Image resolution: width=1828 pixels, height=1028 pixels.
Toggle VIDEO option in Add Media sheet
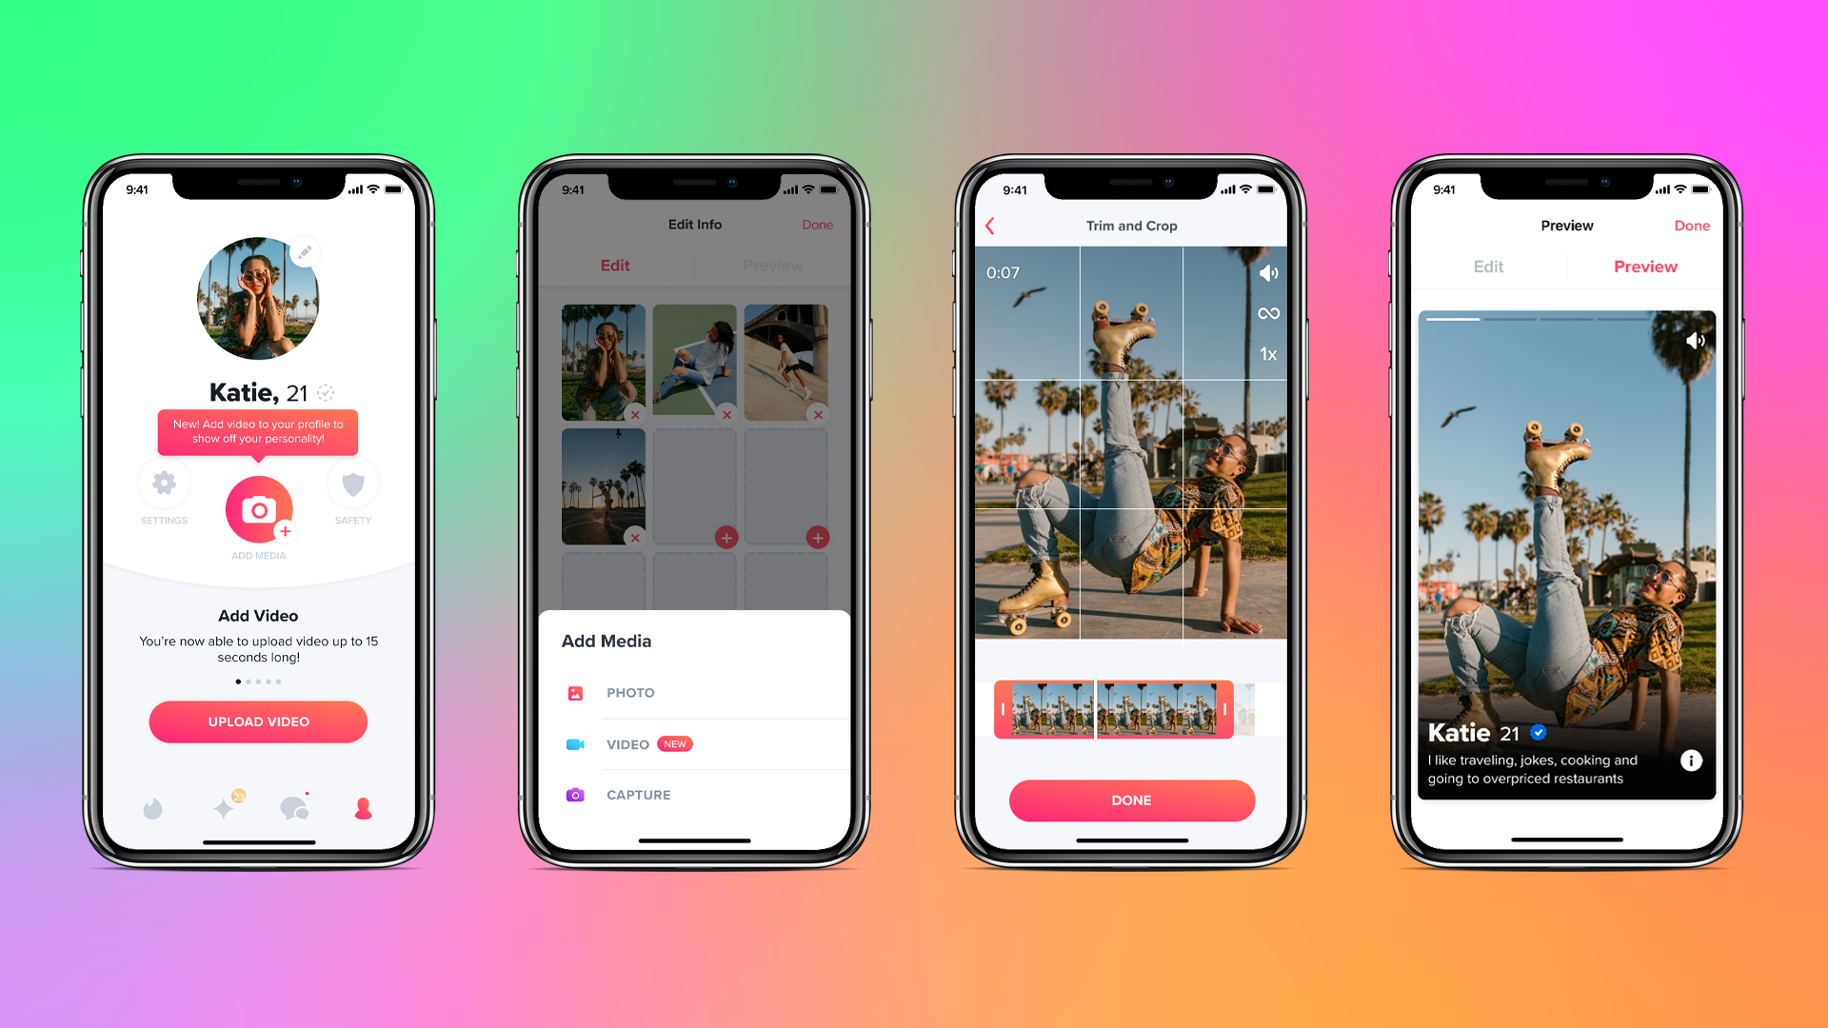(x=627, y=744)
